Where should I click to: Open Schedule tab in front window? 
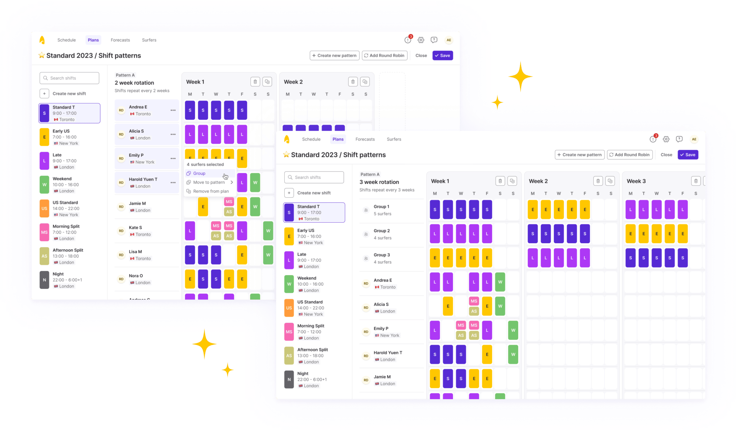[311, 139]
